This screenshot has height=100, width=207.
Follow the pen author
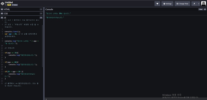click(x=15, y=5)
